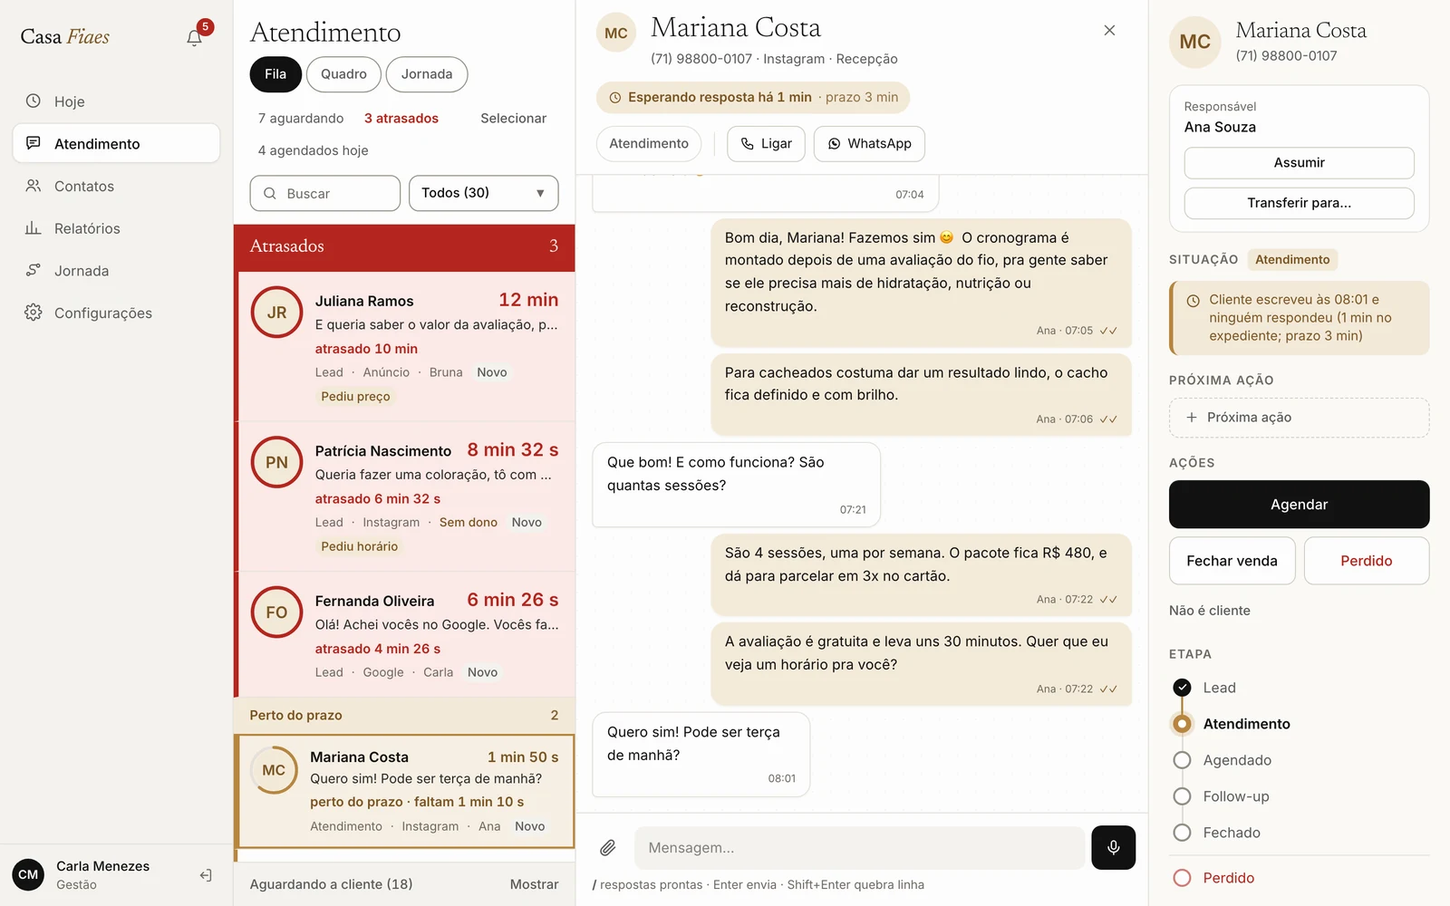This screenshot has height=906, width=1450.
Task: Open Relatórios in the sidebar
Action: click(x=116, y=228)
